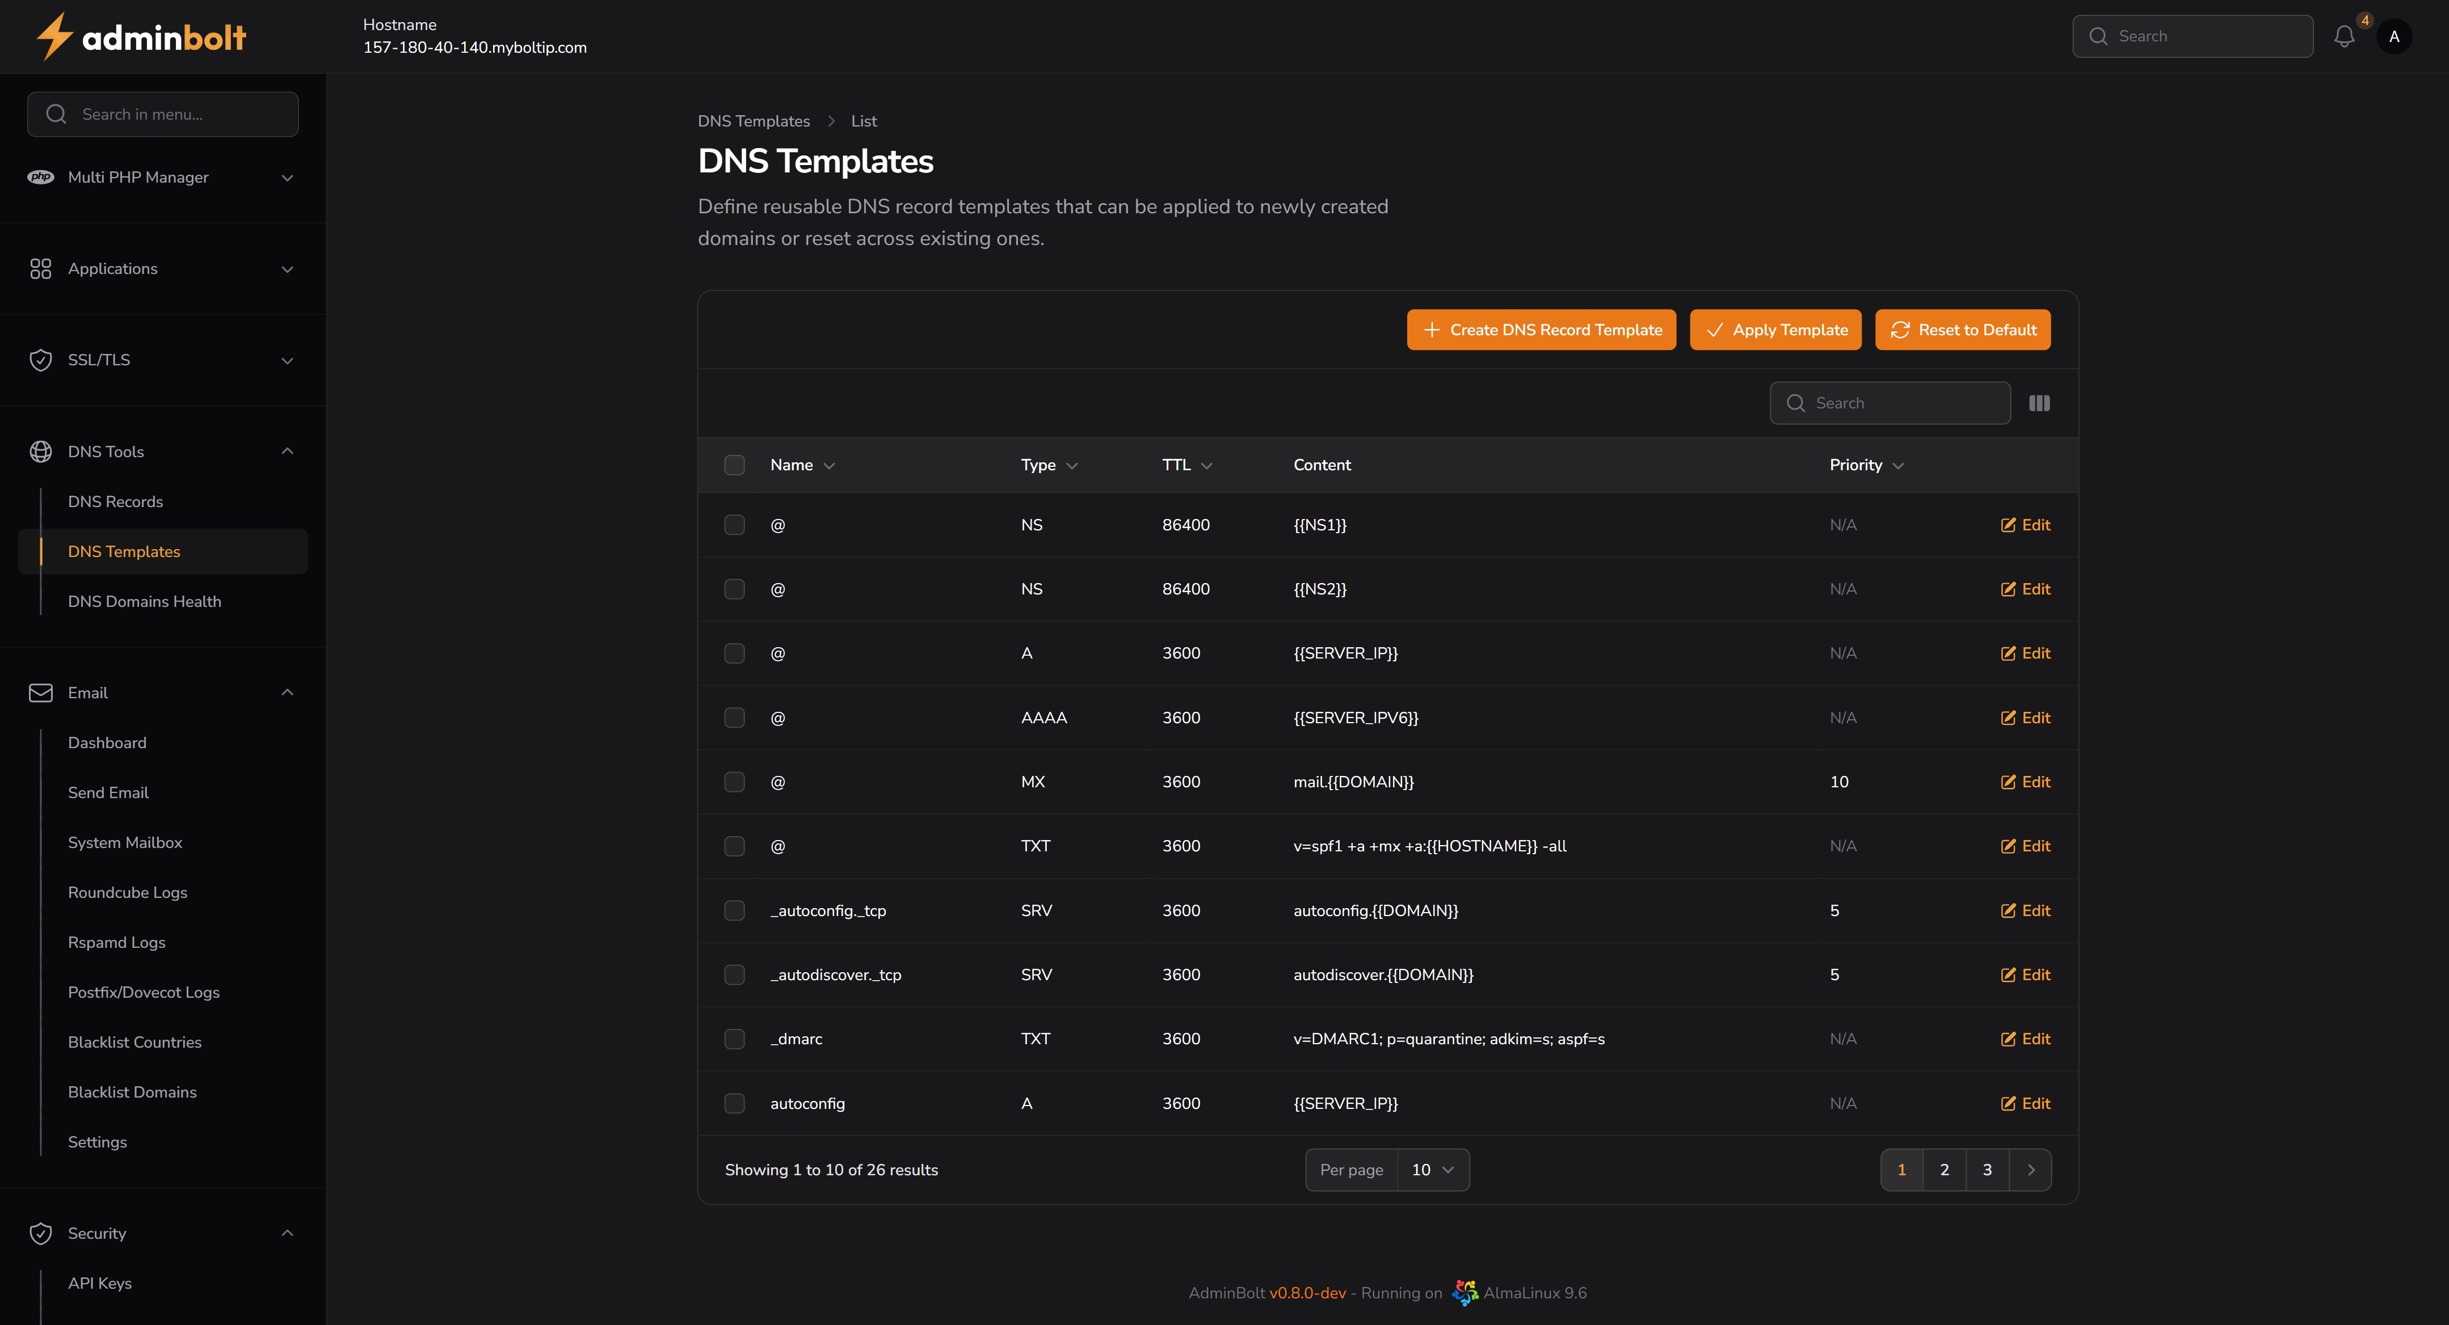Click the user avatar in top bar
Screen dimensions: 2449x1325
[x=2396, y=36]
